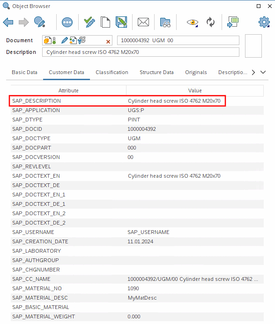Select the SAP_DOCTYPE attribute cell
This screenshot has width=275, height=324.
68,138
